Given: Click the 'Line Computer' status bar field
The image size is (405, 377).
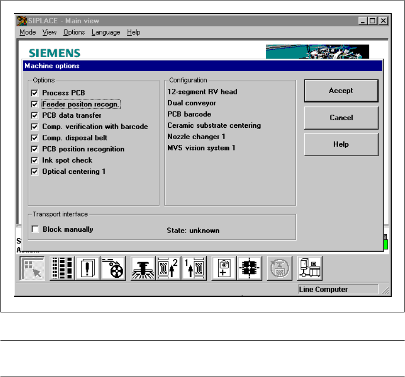Looking at the screenshot, I should click(338, 289).
